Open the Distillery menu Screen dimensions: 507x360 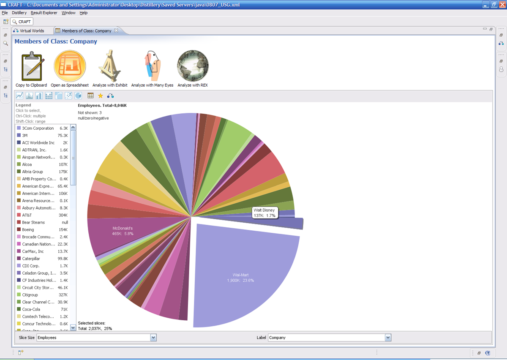click(x=19, y=13)
